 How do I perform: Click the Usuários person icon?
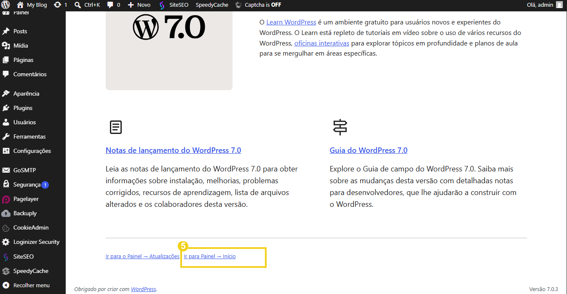point(6,122)
